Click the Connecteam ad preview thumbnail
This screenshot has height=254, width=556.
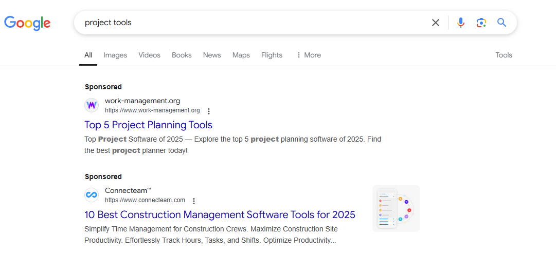click(396, 208)
